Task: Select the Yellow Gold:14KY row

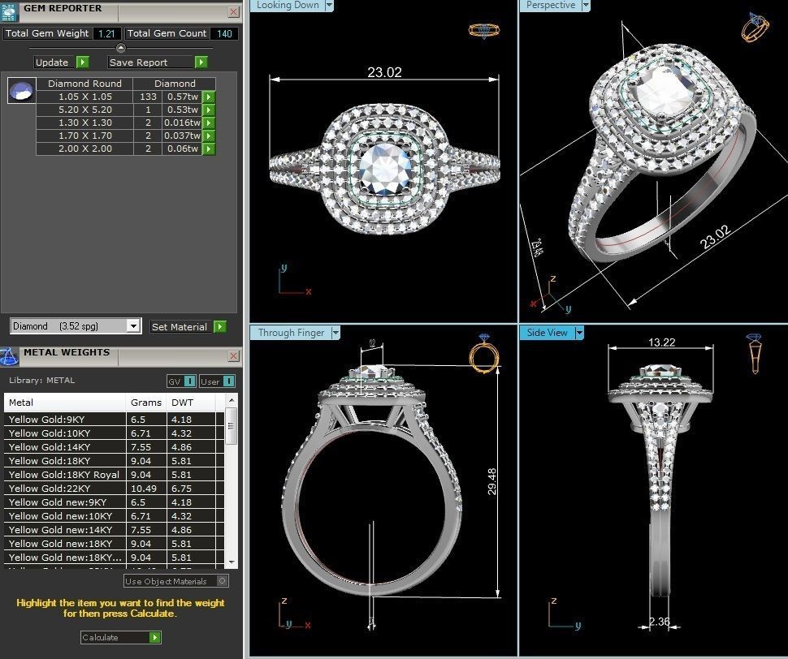Action: coord(114,447)
